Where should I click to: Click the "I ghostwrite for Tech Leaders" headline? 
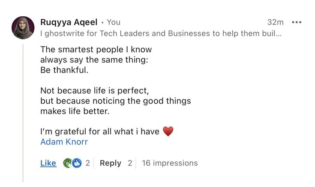pyautogui.click(x=161, y=33)
